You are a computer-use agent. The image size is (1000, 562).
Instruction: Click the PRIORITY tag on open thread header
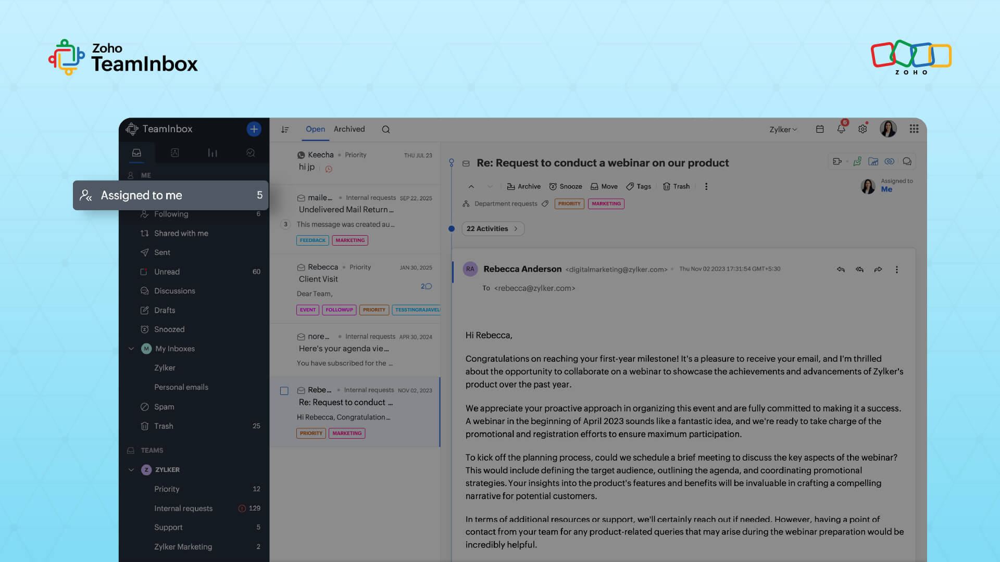pos(569,203)
